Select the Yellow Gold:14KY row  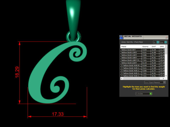point(143,55)
